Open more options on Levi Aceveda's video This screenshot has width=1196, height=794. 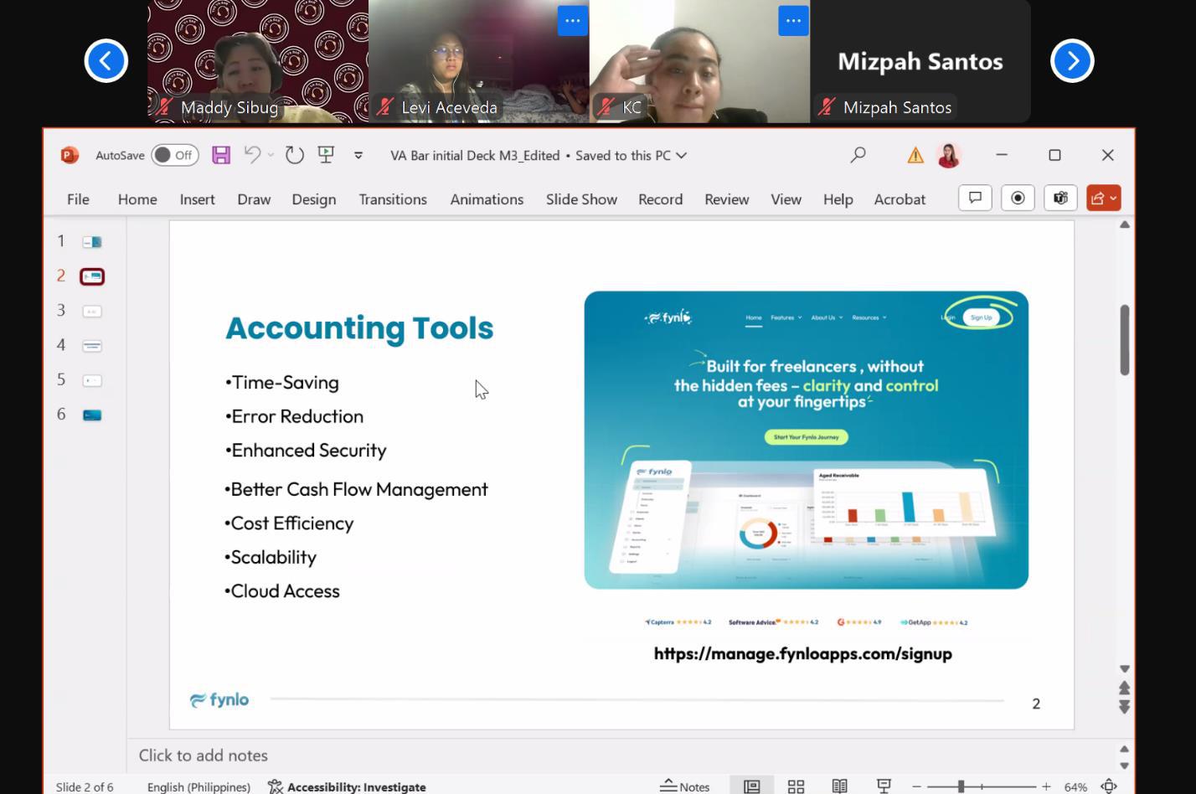pyautogui.click(x=573, y=21)
